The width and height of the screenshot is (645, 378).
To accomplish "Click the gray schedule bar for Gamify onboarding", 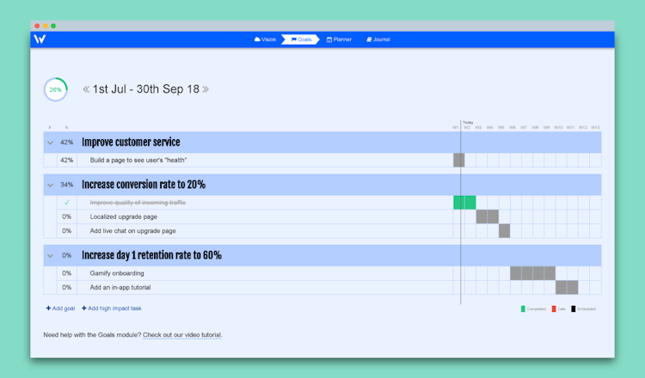I will [x=532, y=273].
